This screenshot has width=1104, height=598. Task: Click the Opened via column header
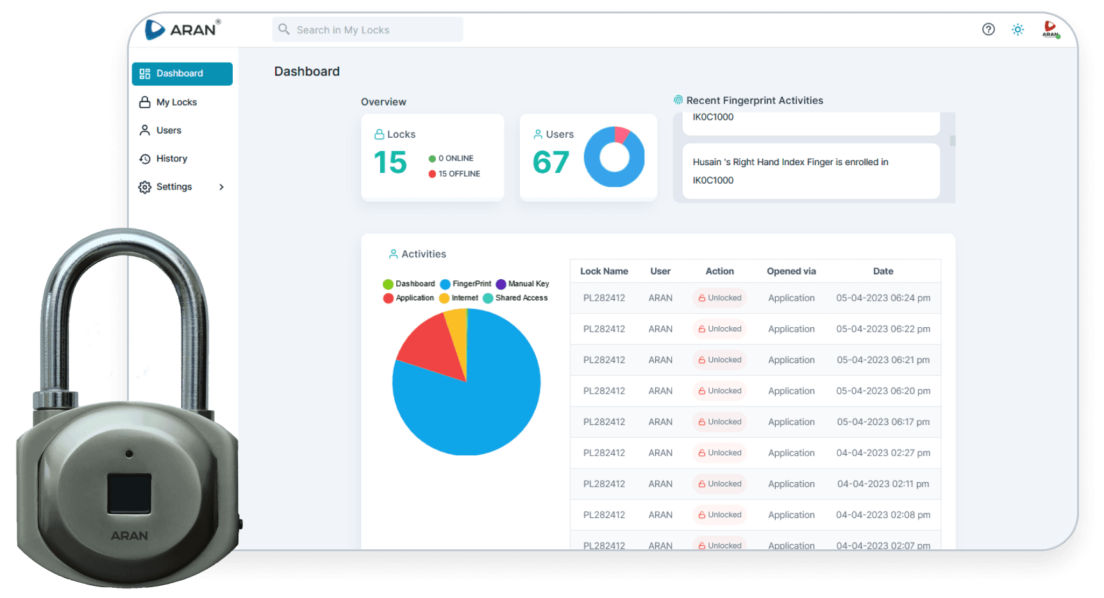(791, 271)
